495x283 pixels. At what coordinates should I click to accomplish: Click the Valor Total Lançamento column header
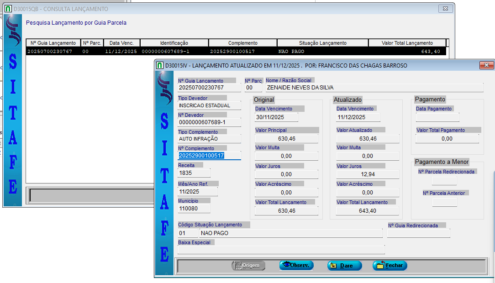(407, 43)
